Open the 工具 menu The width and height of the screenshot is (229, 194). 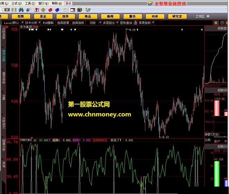[30, 3]
